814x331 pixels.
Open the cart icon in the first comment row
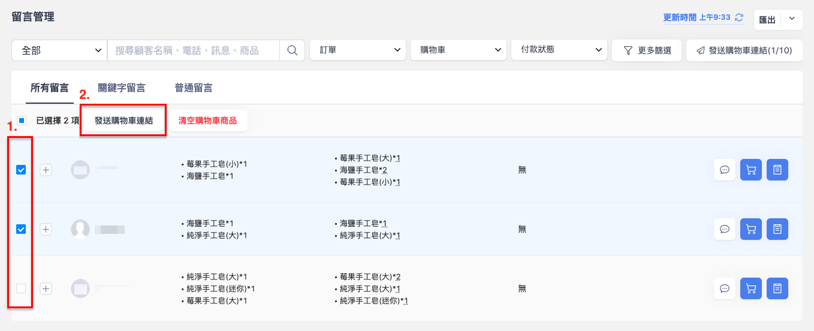[750, 170]
